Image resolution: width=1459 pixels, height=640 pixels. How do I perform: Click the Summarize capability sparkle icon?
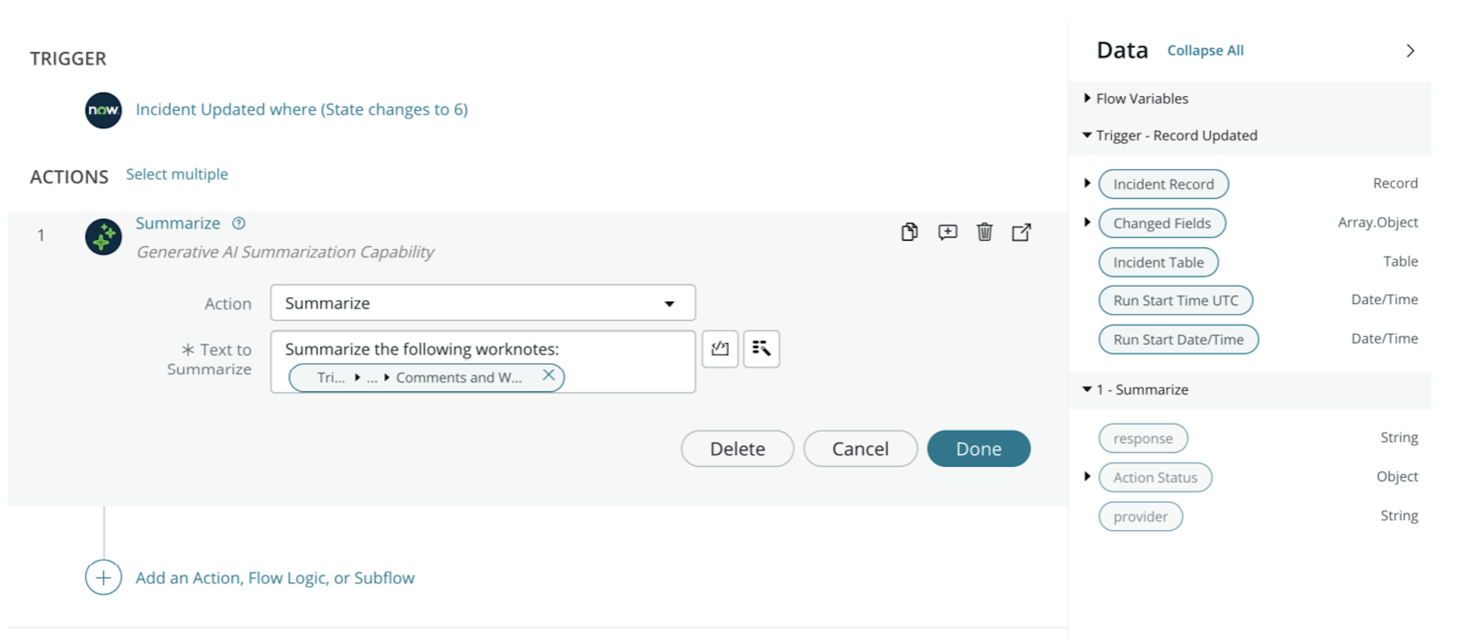coord(103,236)
